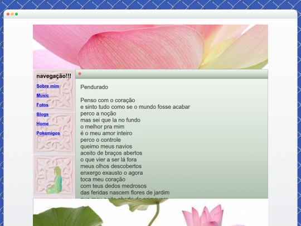Go to the Home link

click(42, 124)
